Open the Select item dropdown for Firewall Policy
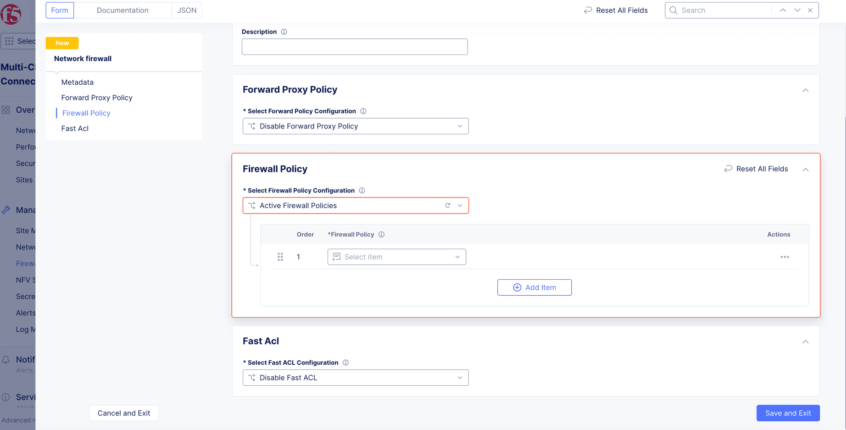Screen dimensions: 846x430 (396, 257)
